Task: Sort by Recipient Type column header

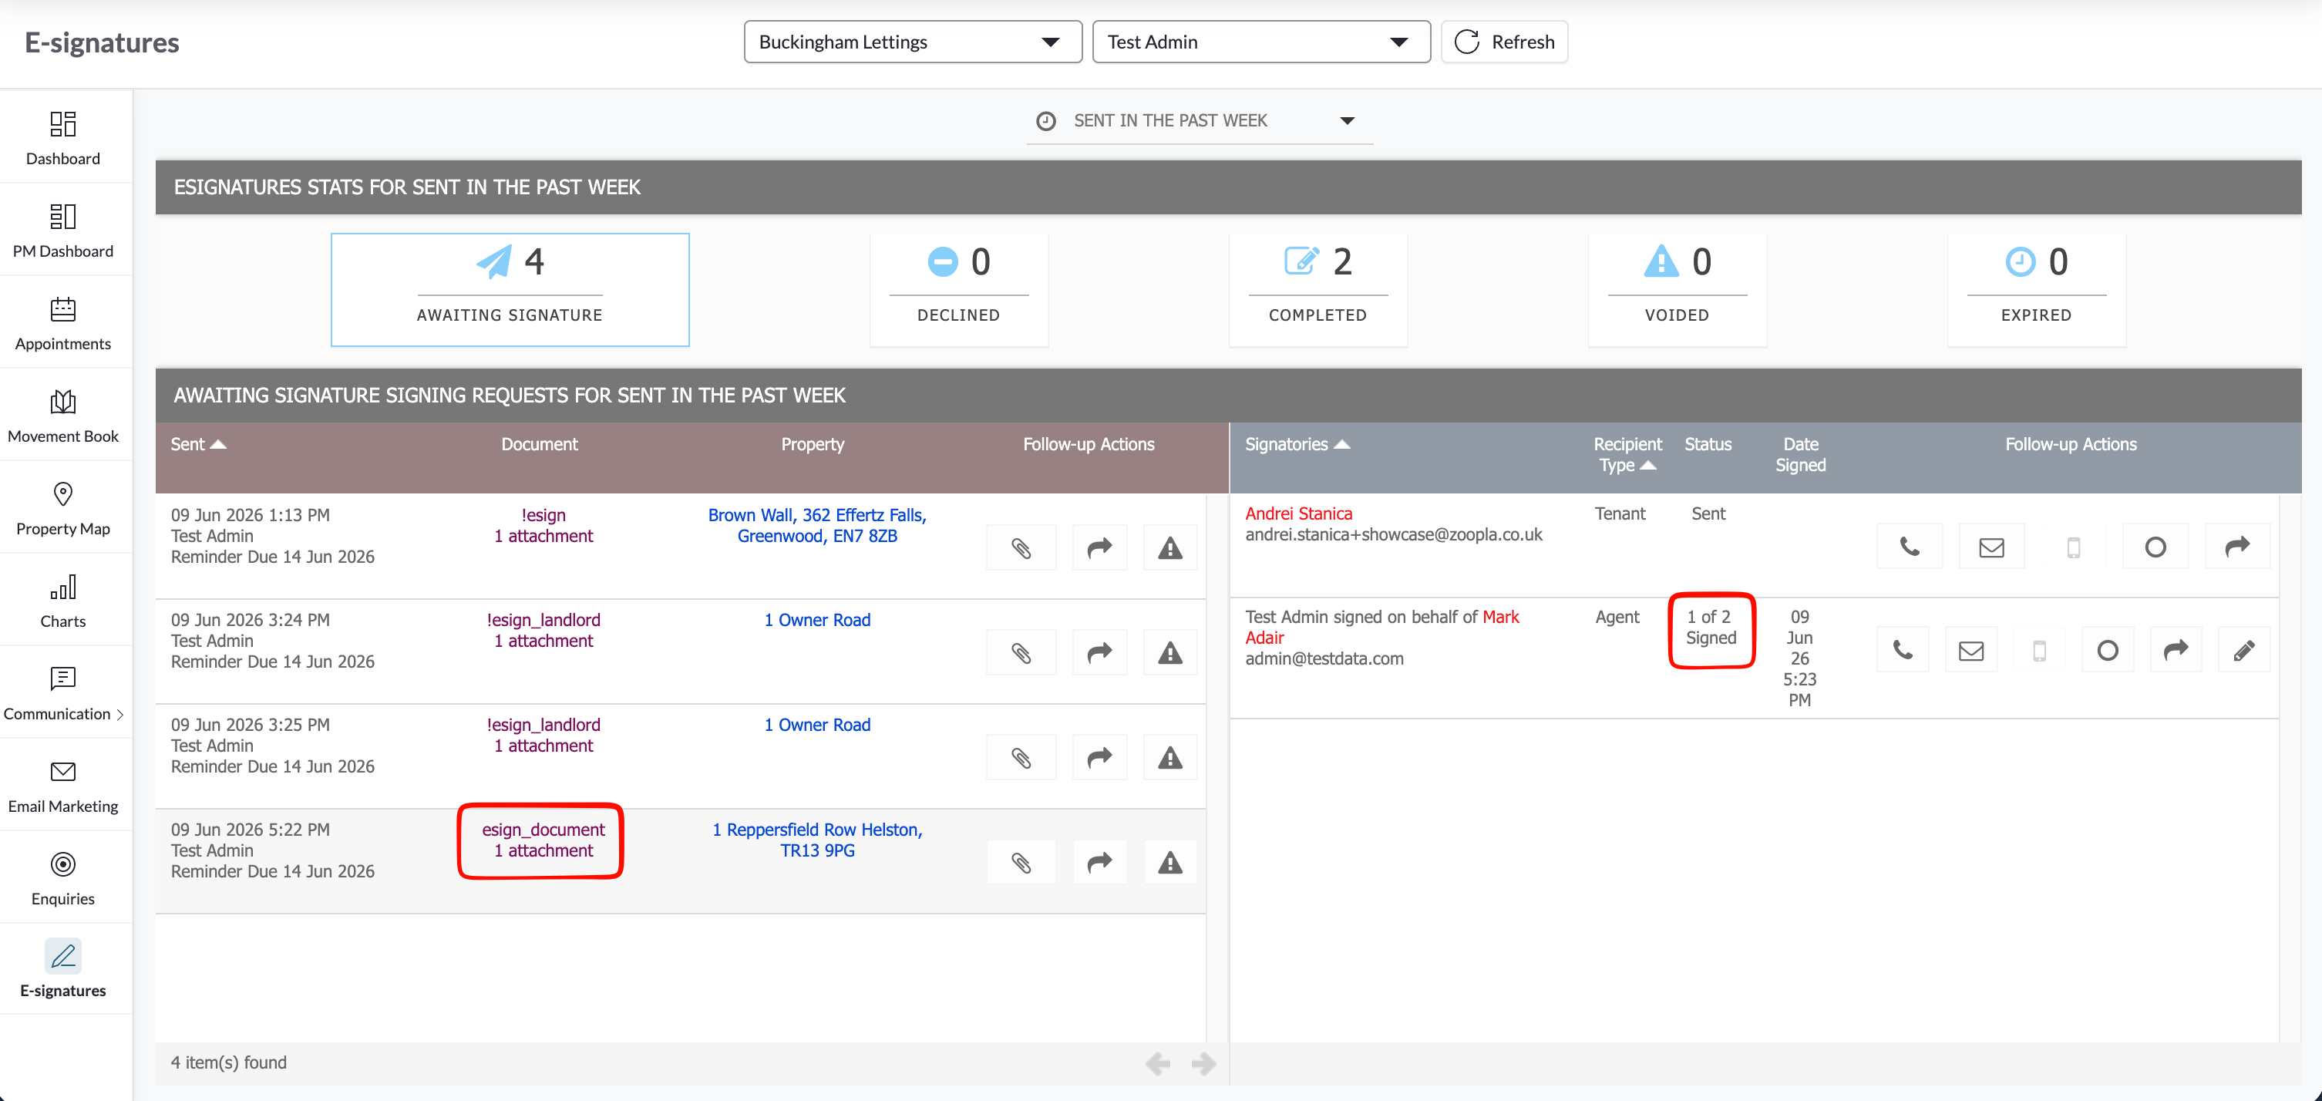Action: click(1627, 454)
